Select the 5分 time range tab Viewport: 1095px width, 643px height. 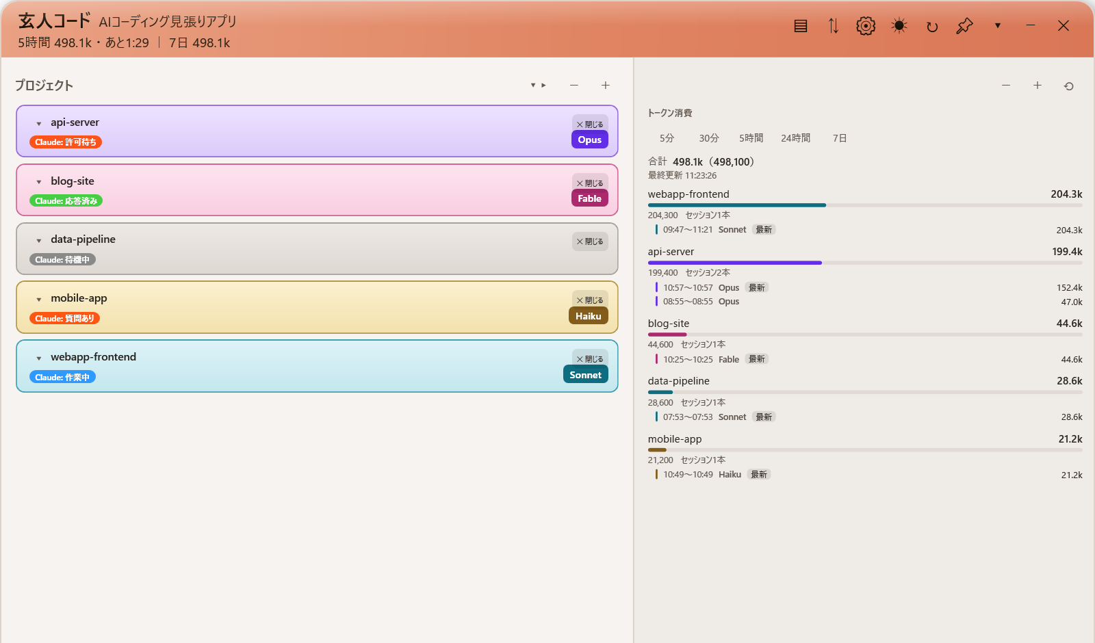pyautogui.click(x=667, y=138)
